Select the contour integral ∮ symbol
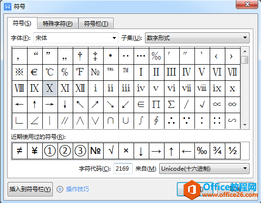Viewport: 261px width, 203px height. [156, 121]
